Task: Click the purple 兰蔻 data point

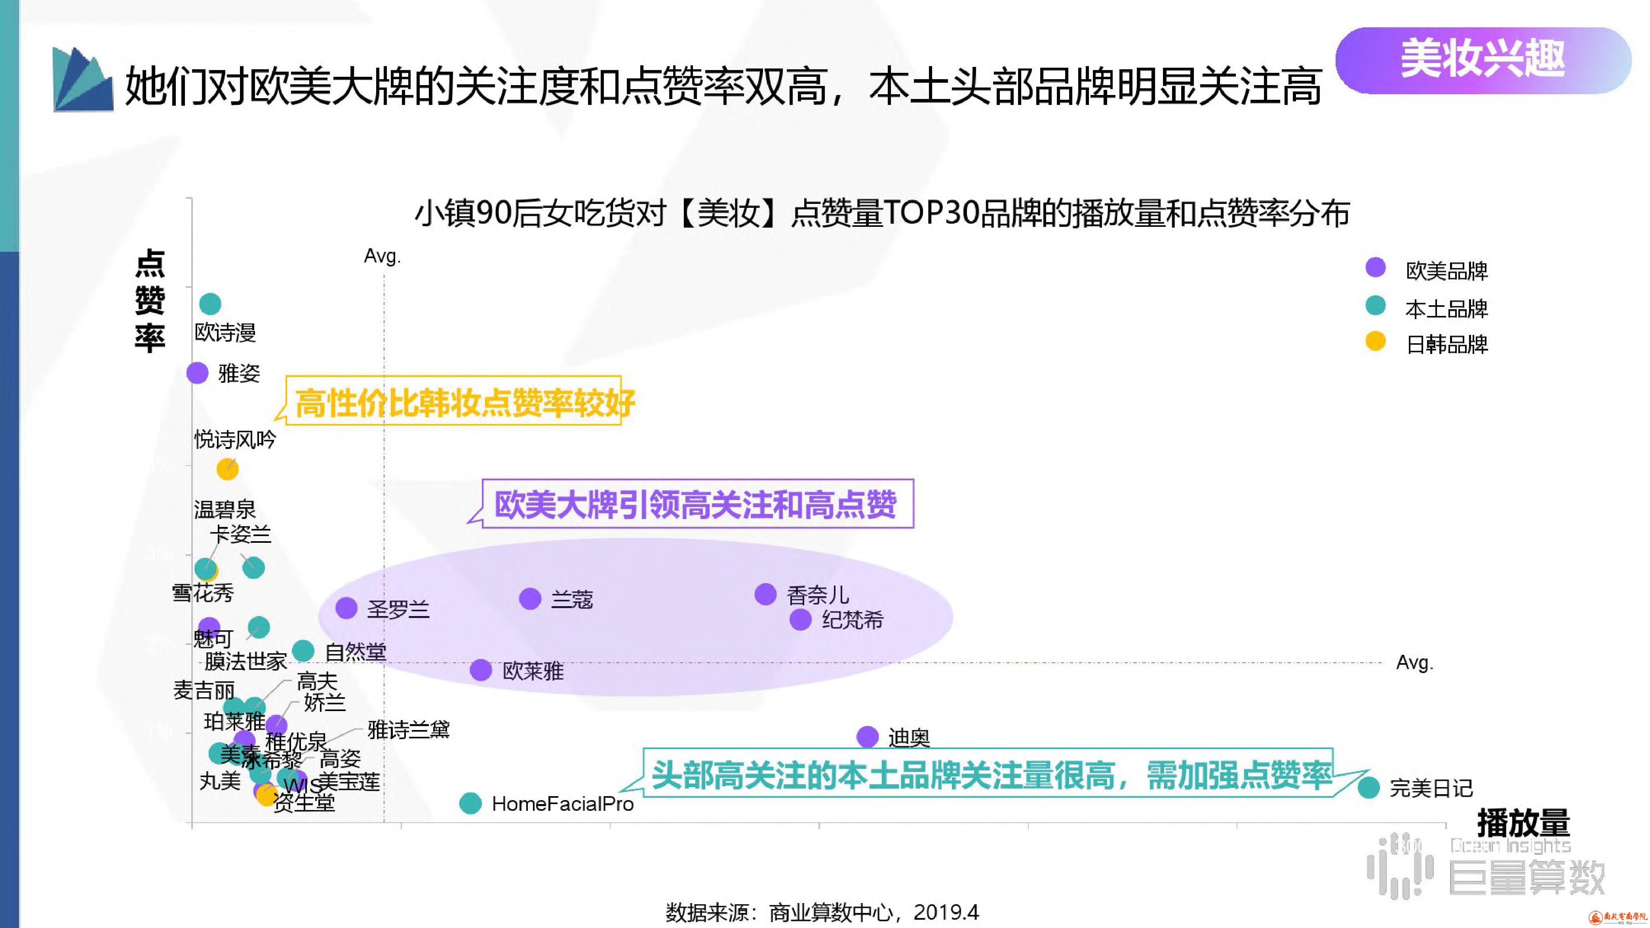Action: [x=530, y=599]
